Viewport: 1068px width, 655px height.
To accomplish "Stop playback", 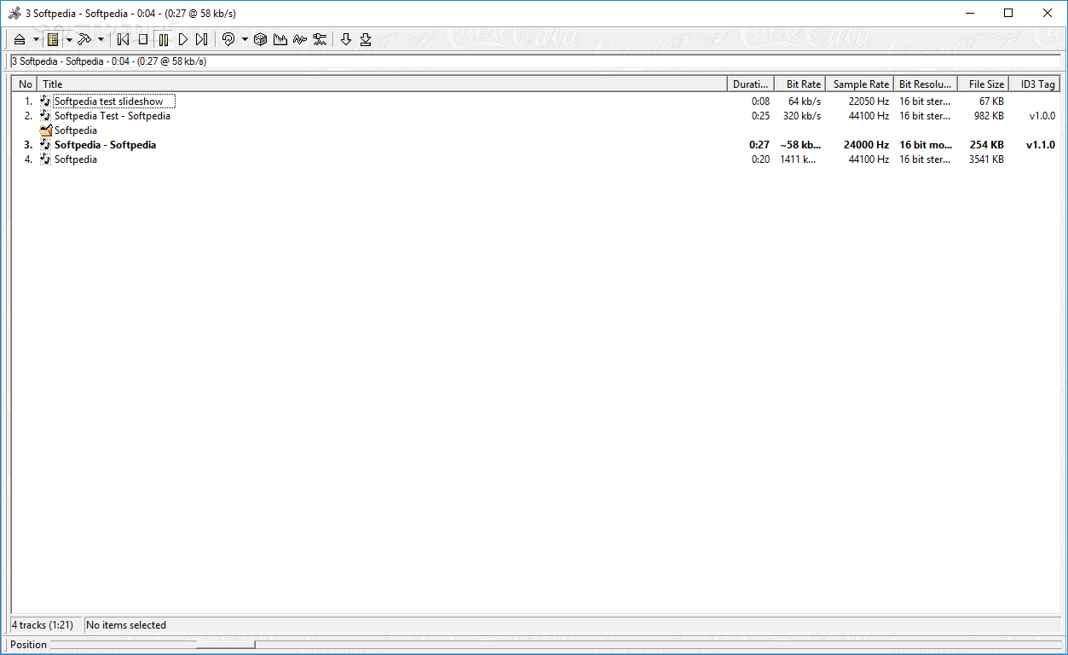I will pyautogui.click(x=143, y=39).
